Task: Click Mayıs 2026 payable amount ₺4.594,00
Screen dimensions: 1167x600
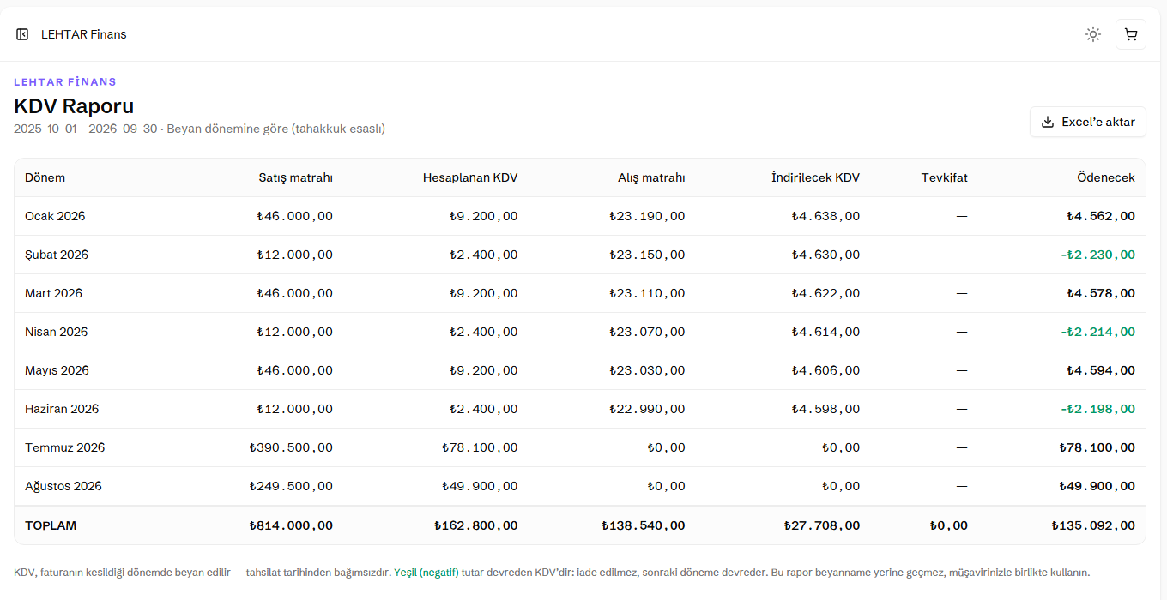Action: tap(1101, 370)
